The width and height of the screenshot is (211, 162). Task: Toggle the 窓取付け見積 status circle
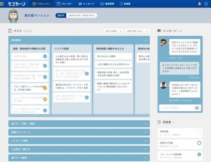click(x=199, y=143)
